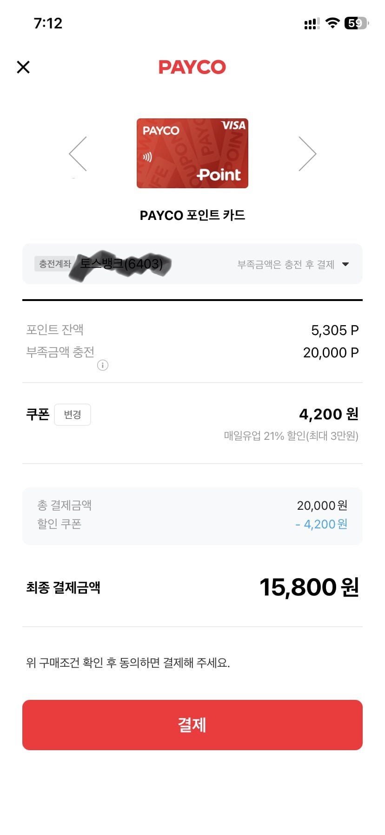Image resolution: width=385 pixels, height=835 pixels.
Task: Show next card with right arrow
Action: [307, 154]
